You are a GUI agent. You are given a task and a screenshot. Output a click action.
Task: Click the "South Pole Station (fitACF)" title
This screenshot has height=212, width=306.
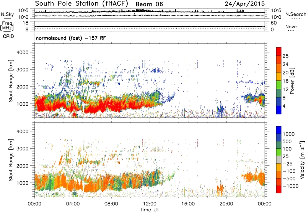tap(81, 3)
